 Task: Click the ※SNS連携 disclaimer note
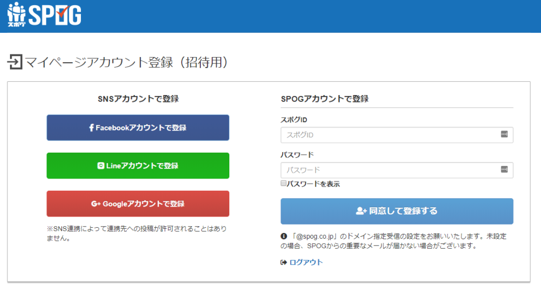tap(137, 233)
